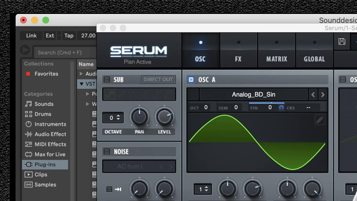Select next wavetable with right arrow
The width and height of the screenshot is (357, 201).
pos(323,95)
